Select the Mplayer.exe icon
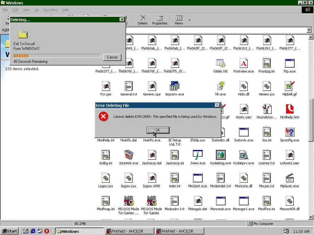This screenshot has width=314, height=235. pyautogui.click(x=289, y=178)
